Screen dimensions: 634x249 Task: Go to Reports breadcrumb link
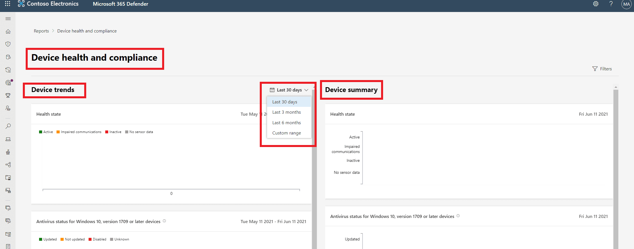pos(41,31)
